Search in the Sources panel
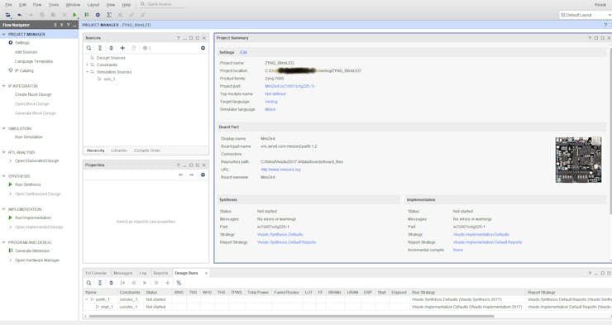Screen dimensions: 612x325 pyautogui.click(x=89, y=48)
